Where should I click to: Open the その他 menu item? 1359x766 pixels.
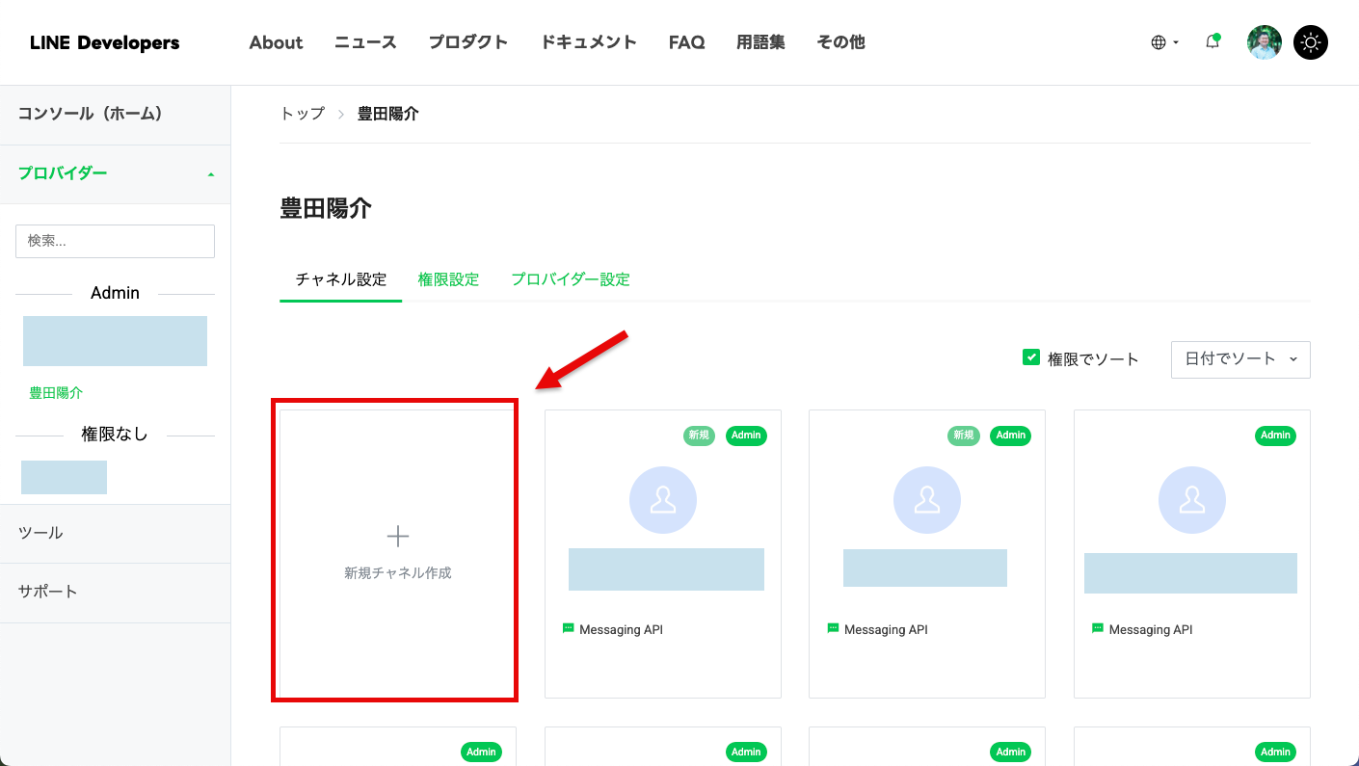pyautogui.click(x=840, y=42)
